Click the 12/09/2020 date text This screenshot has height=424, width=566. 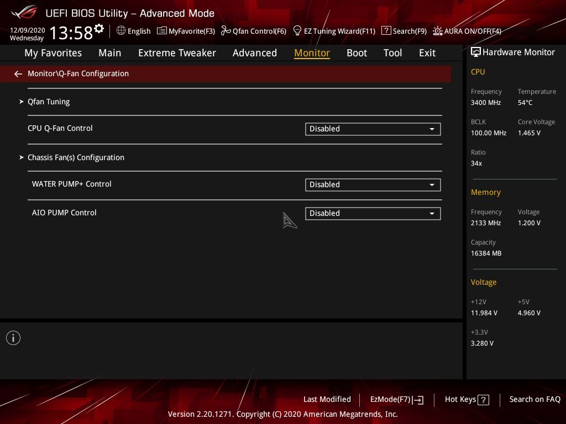tap(28, 30)
